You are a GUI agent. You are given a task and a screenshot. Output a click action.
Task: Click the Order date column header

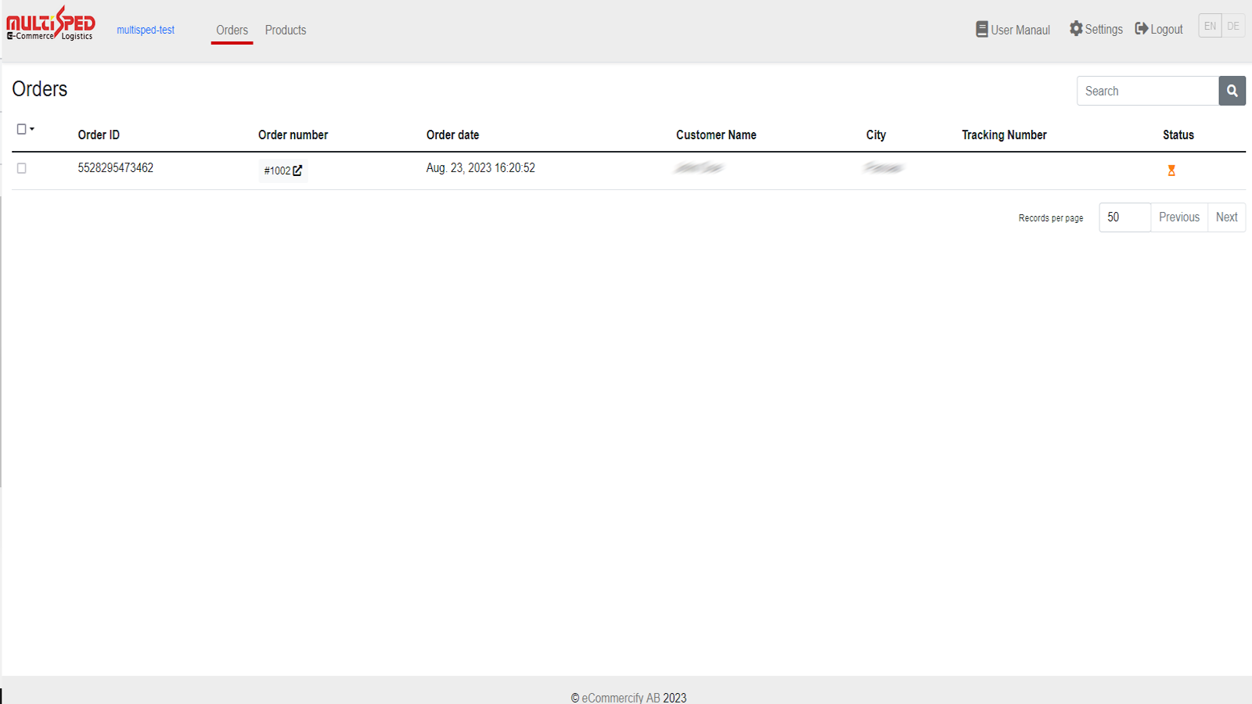coord(453,135)
